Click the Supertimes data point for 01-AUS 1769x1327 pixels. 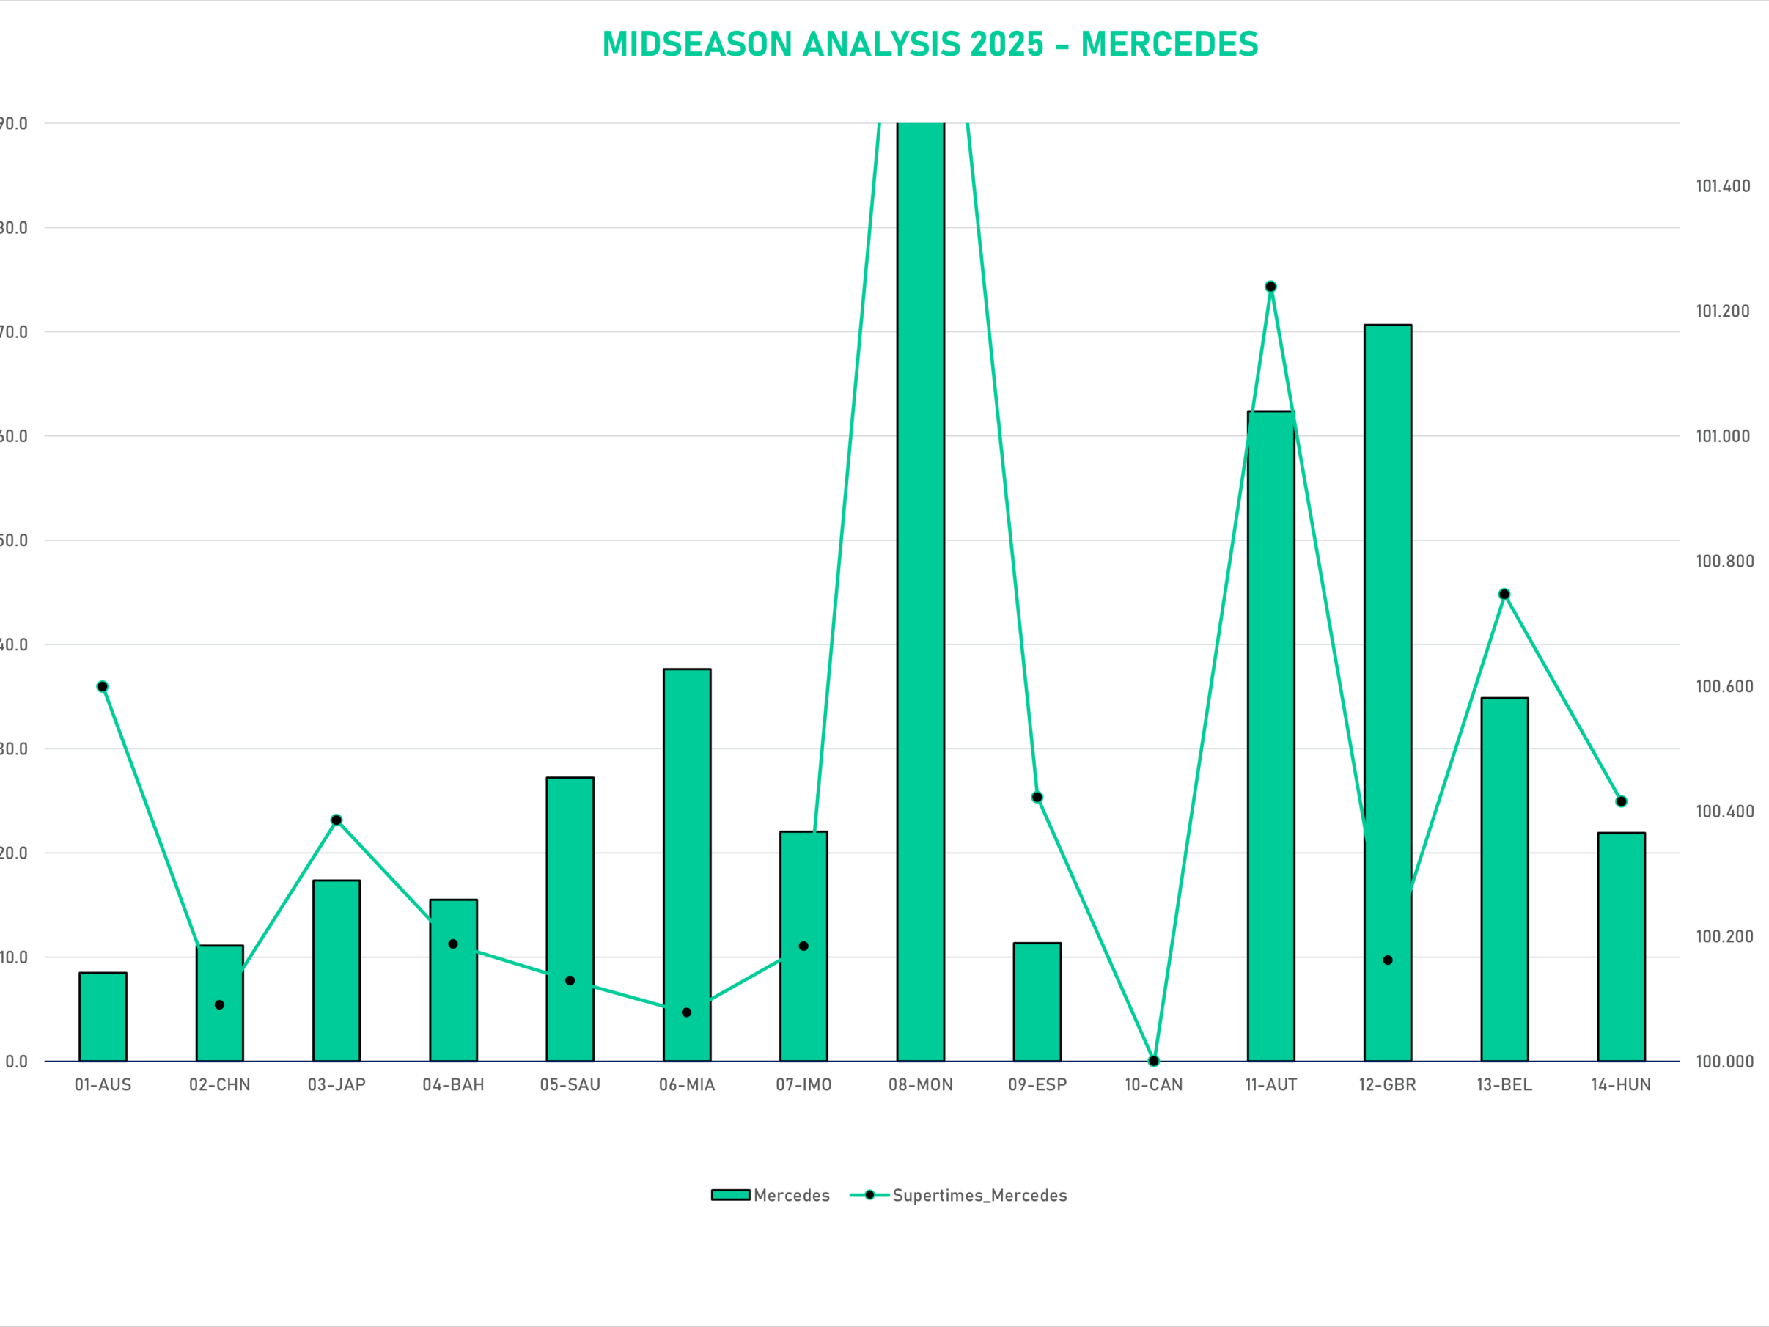click(x=103, y=686)
